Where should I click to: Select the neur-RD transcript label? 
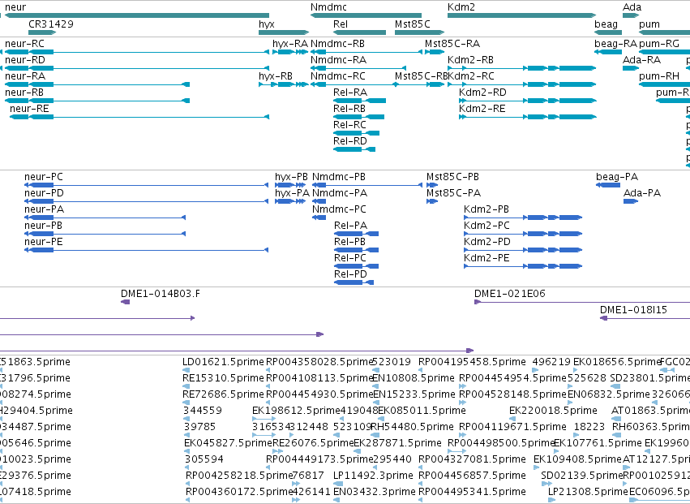(x=25, y=60)
